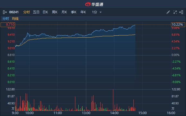186x116 pixels.
Task: Select the 日K daily candlestick tab
Action: (x=45, y=12)
